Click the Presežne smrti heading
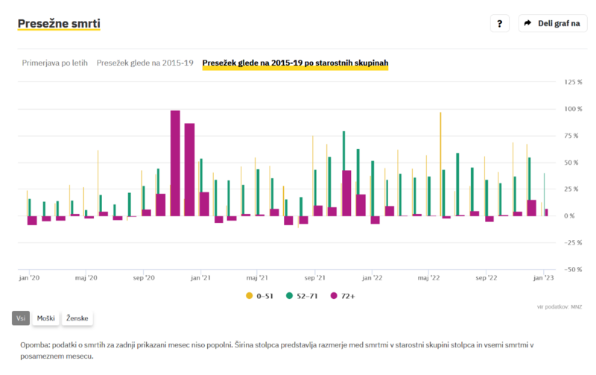The height and width of the screenshot is (375, 596). 59,24
